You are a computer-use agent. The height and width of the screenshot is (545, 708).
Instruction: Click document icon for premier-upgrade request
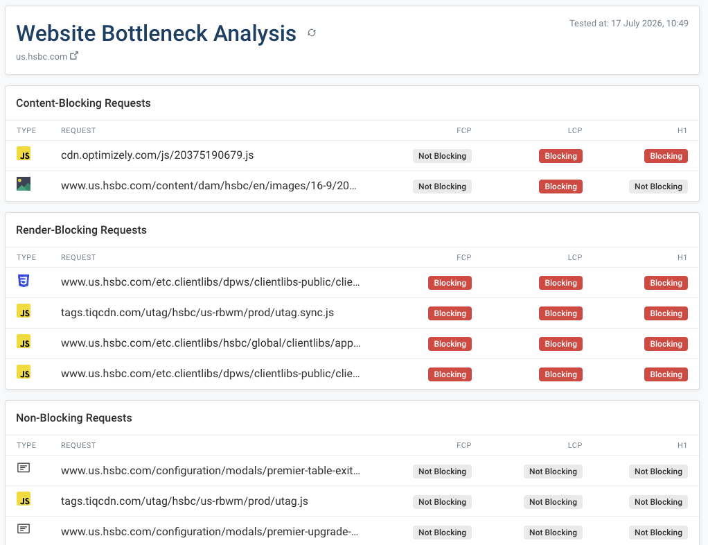(x=24, y=529)
